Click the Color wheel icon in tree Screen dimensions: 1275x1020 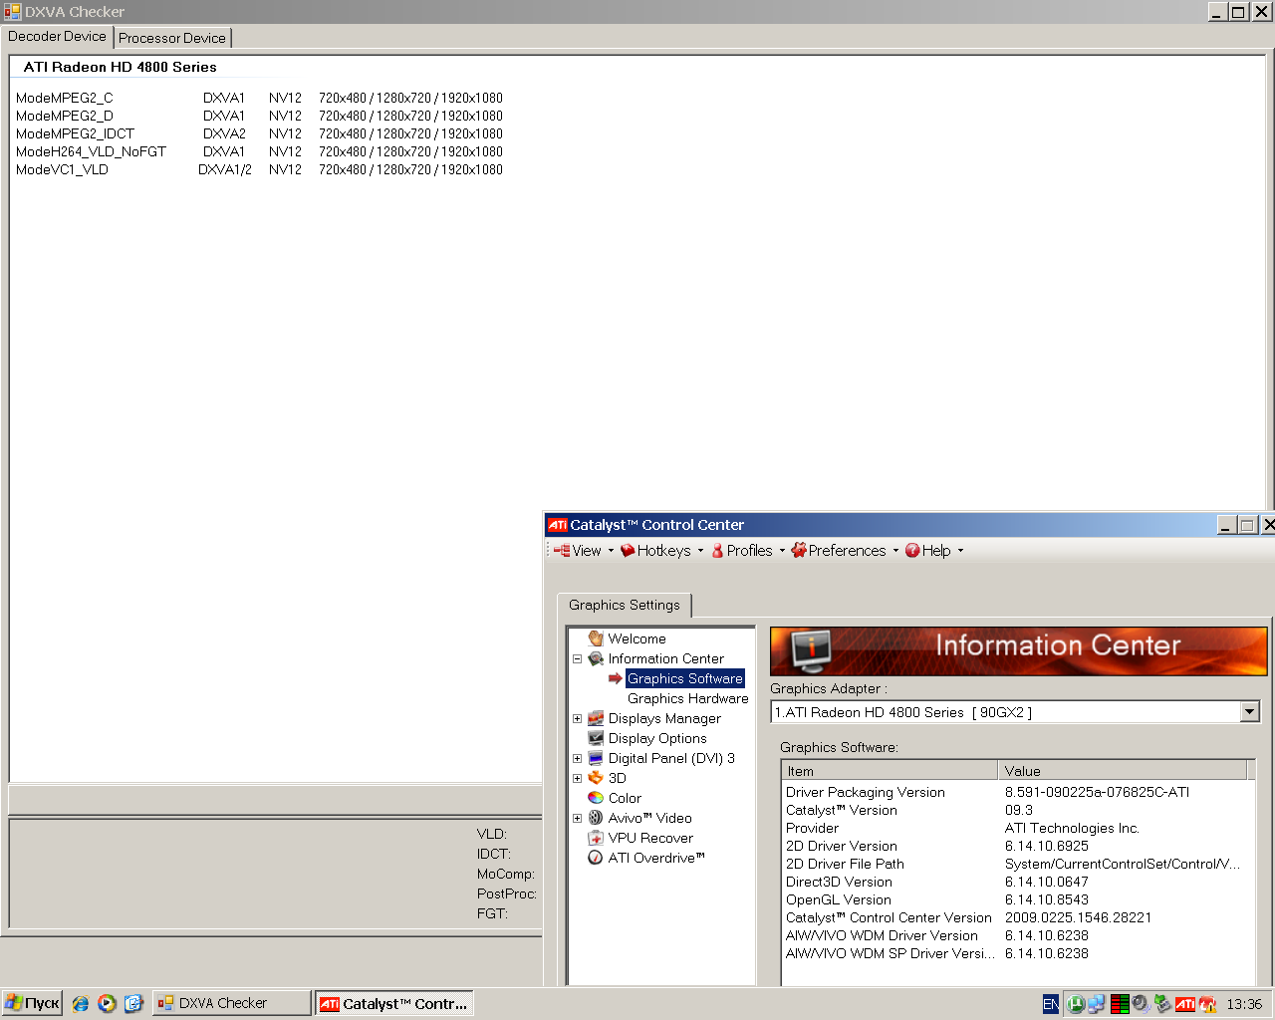coord(596,798)
